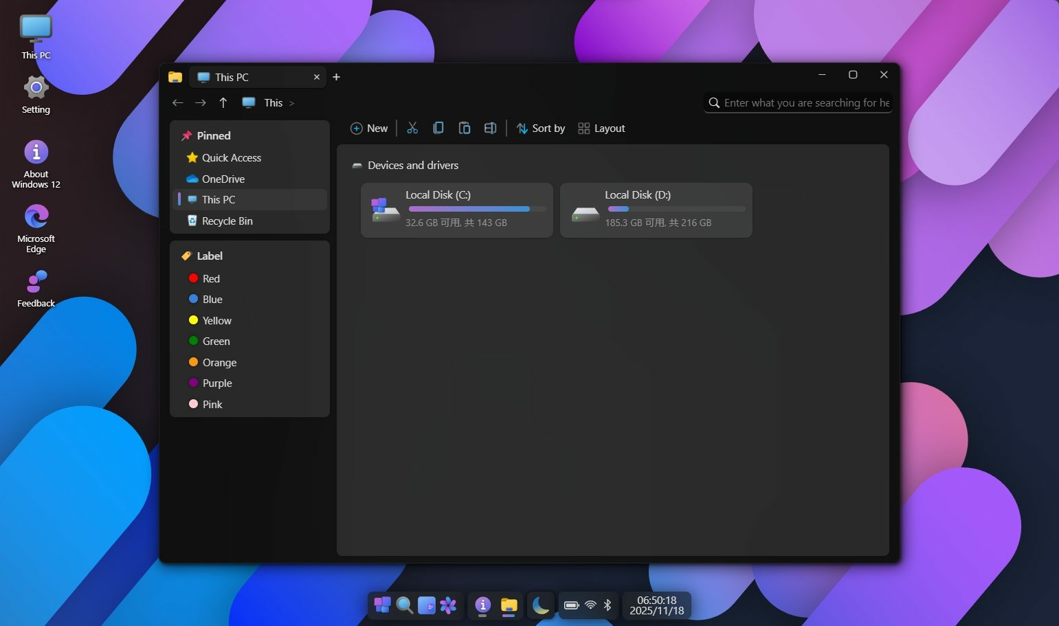Open Search from the taskbar magnifier icon
Image resolution: width=1059 pixels, height=626 pixels.
coord(404,605)
